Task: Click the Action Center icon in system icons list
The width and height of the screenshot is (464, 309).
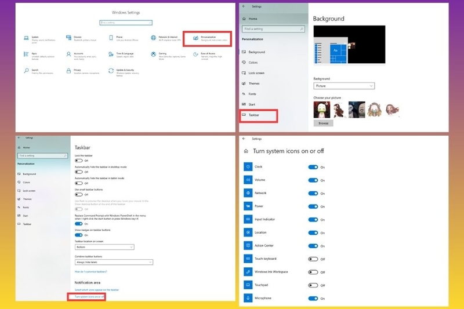Action: (x=248, y=245)
